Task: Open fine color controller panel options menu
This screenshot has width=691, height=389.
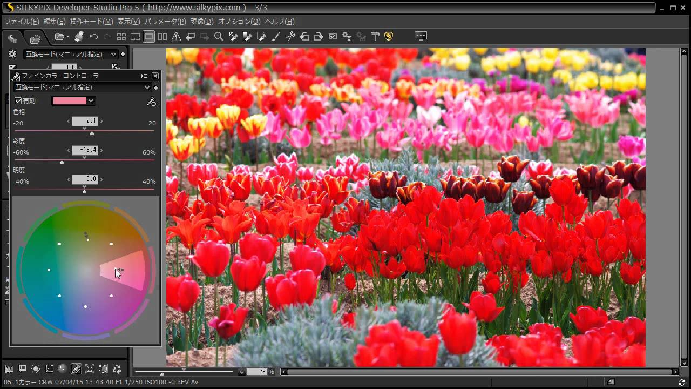Action: pyautogui.click(x=144, y=76)
